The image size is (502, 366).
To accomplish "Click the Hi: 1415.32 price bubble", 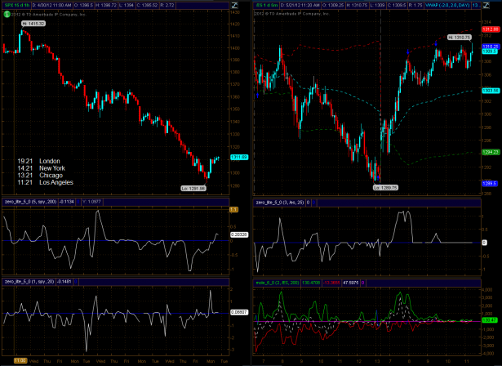I will pyautogui.click(x=33, y=24).
